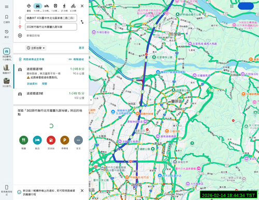Click the 豐原區 district label
This screenshot has height=200, width=259.
point(177,101)
